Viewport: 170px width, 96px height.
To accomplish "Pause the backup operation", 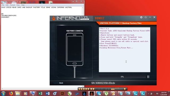I will [x=148, y=77].
